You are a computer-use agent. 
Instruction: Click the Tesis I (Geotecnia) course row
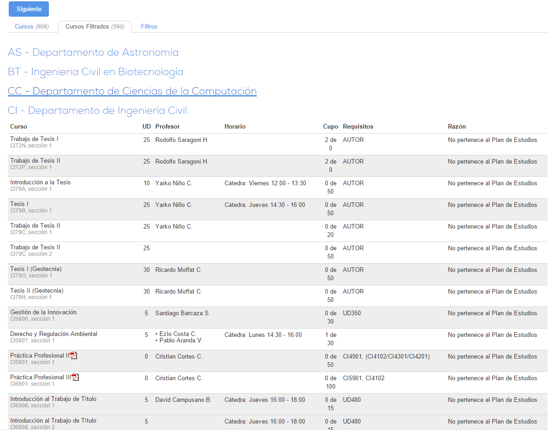point(36,269)
